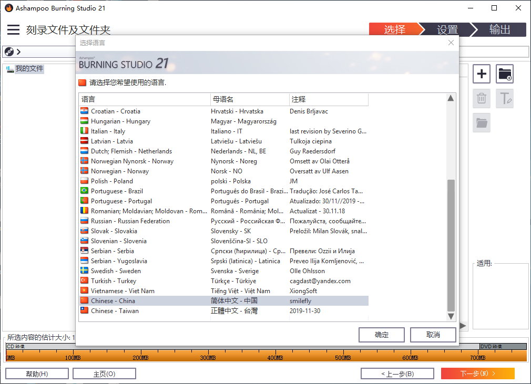The image size is (531, 384).
Task: Click the Taiwan flag icon
Action: point(84,310)
